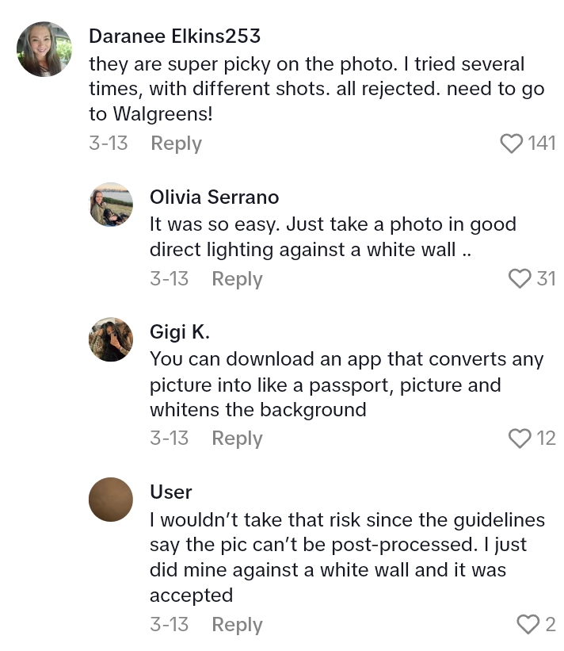View Gigi K.'s profile photo

click(x=110, y=339)
